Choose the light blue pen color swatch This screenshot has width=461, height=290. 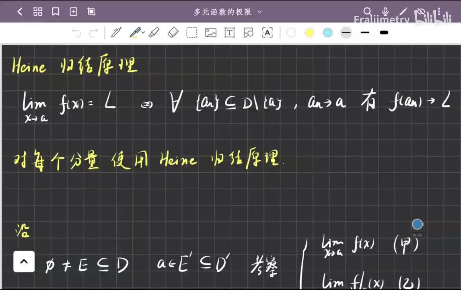coord(327,32)
